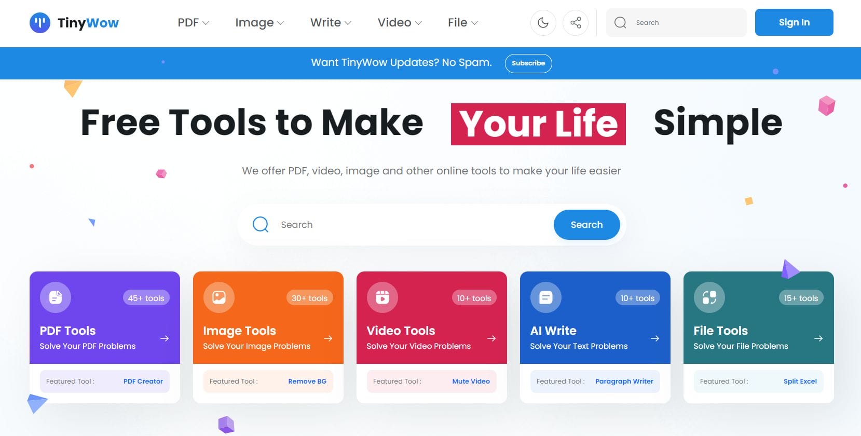Expand the Write menu dropdown
The image size is (861, 436).
tap(331, 23)
